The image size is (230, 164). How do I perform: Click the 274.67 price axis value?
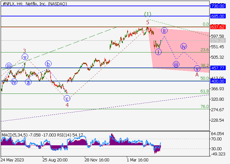click(218, 110)
